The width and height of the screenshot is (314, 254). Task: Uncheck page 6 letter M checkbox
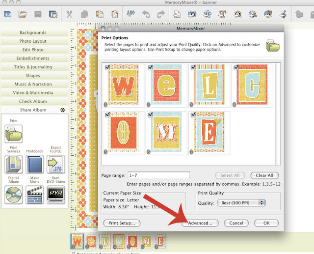(x=150, y=114)
